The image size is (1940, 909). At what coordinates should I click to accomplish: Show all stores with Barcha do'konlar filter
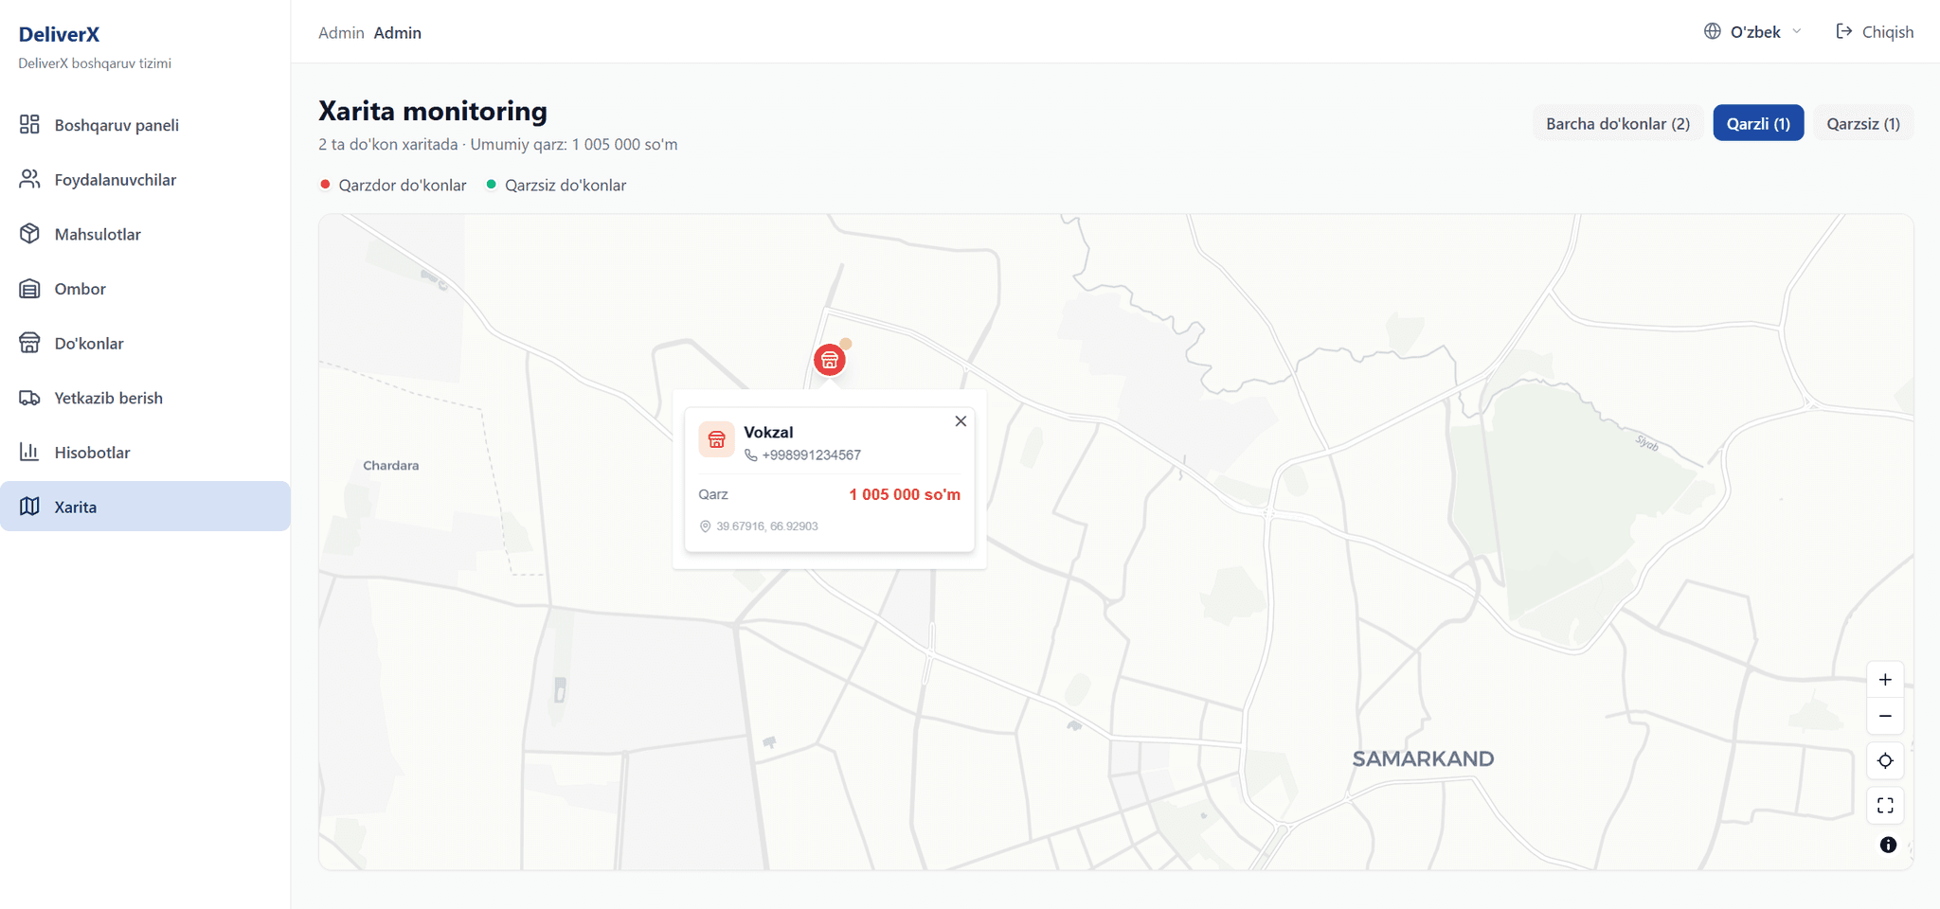(x=1617, y=124)
